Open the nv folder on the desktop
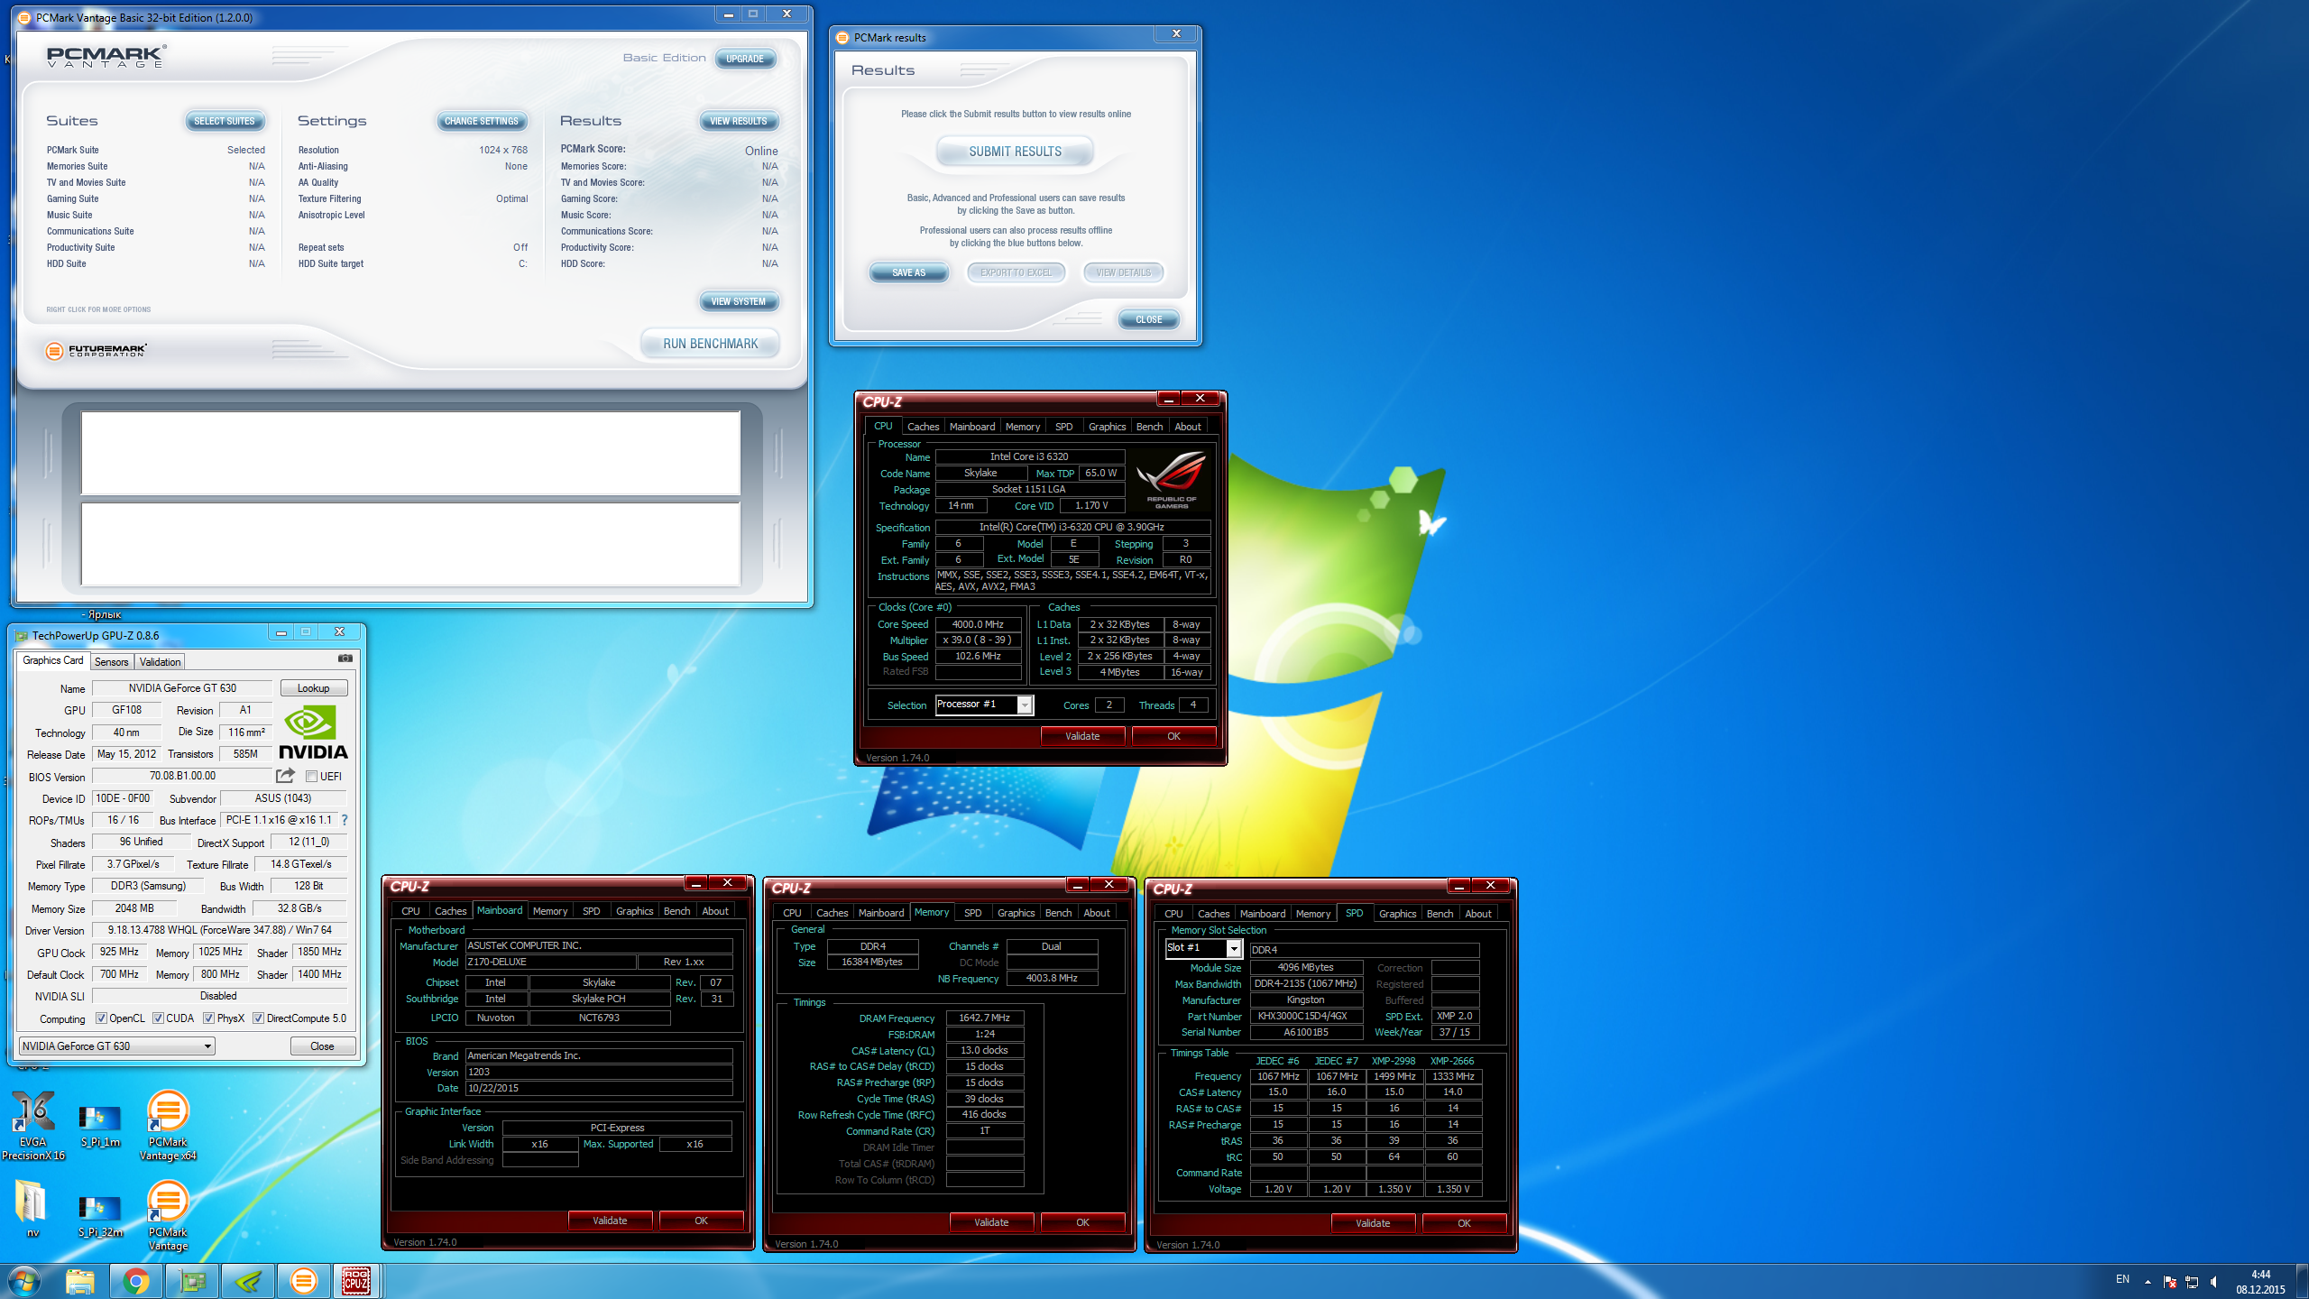This screenshot has height=1299, width=2309. point(32,1209)
